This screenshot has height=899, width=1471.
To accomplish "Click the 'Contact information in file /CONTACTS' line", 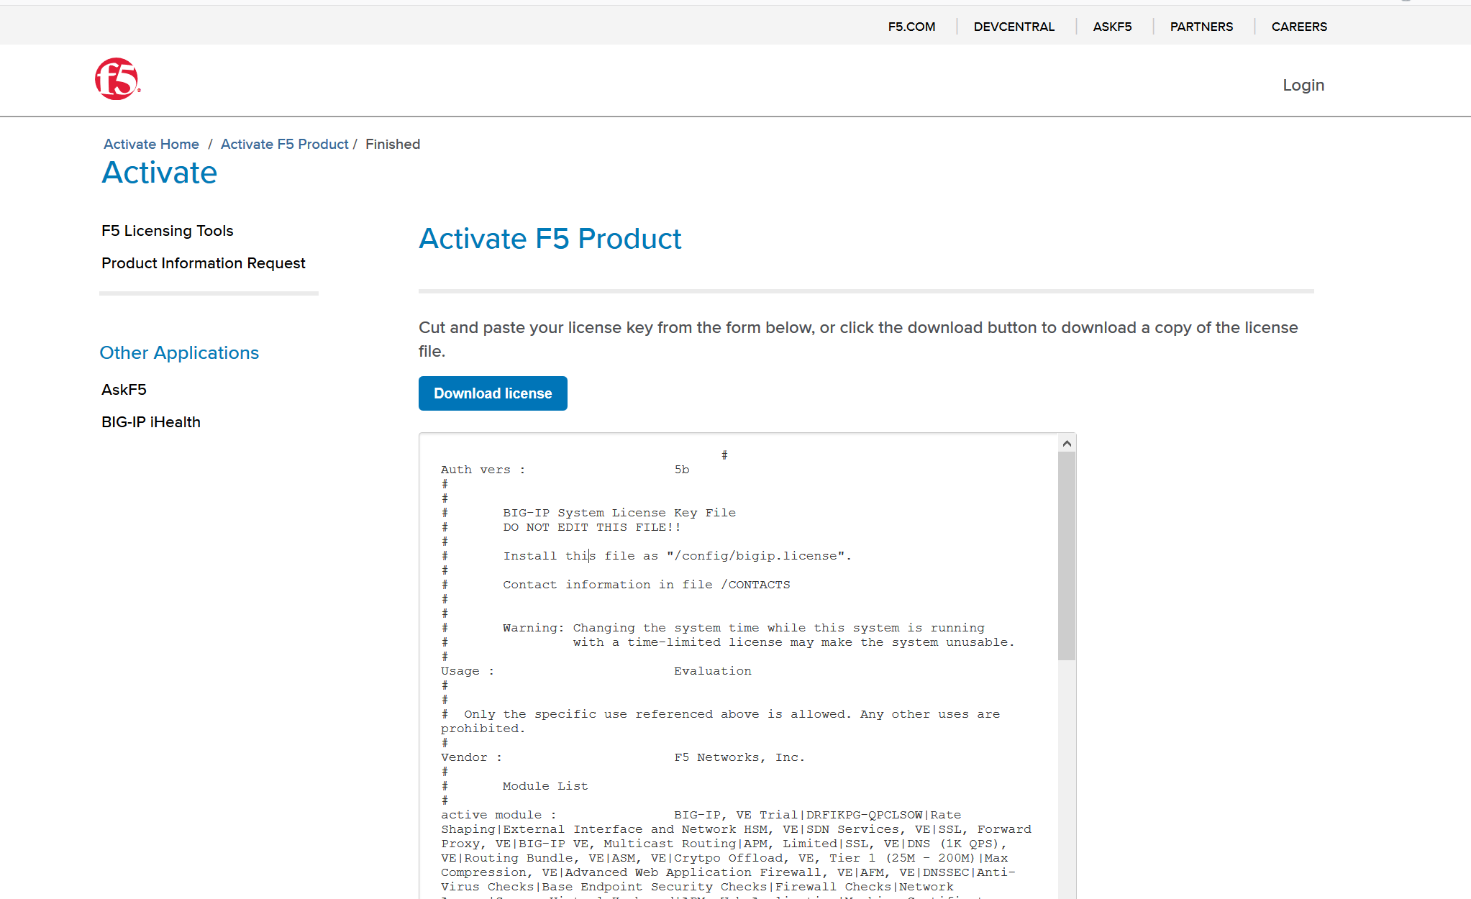I will pos(646,585).
